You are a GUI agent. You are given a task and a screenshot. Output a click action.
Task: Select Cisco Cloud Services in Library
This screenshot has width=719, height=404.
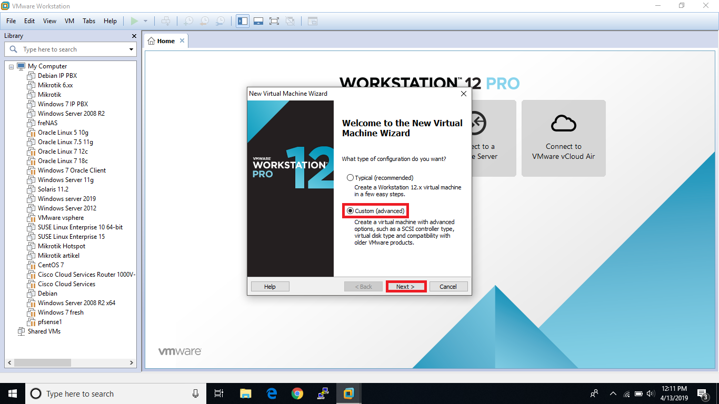pos(66,284)
